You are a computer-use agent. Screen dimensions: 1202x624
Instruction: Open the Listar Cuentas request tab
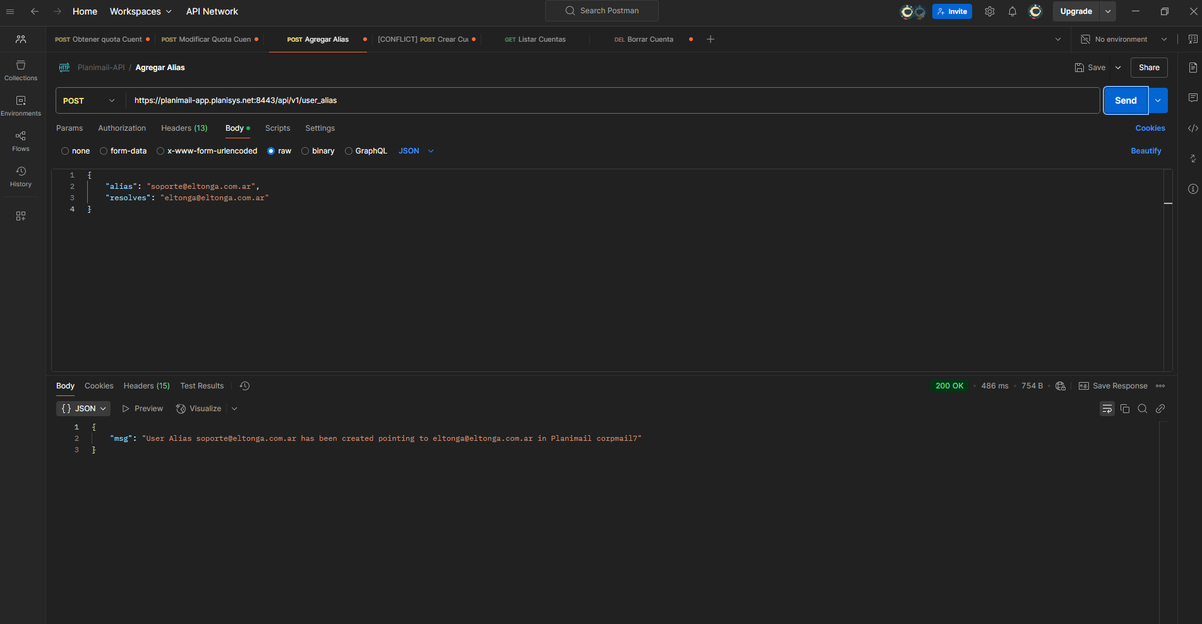coord(536,39)
